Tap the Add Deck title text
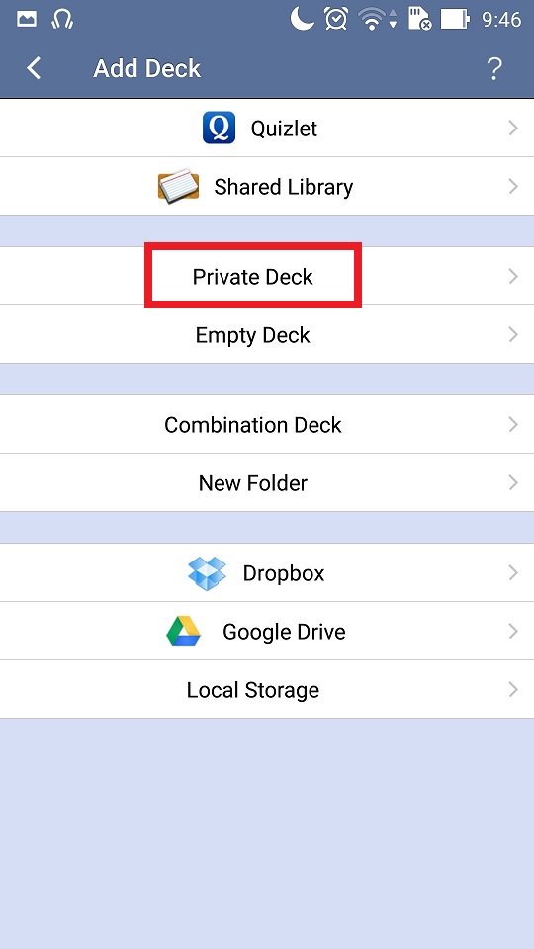 147,68
